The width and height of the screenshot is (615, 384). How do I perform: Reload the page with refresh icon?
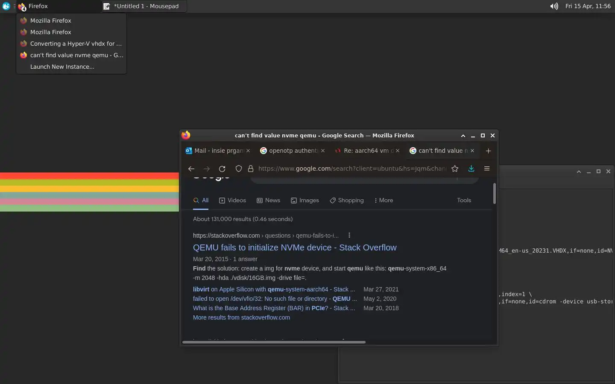tap(222, 169)
